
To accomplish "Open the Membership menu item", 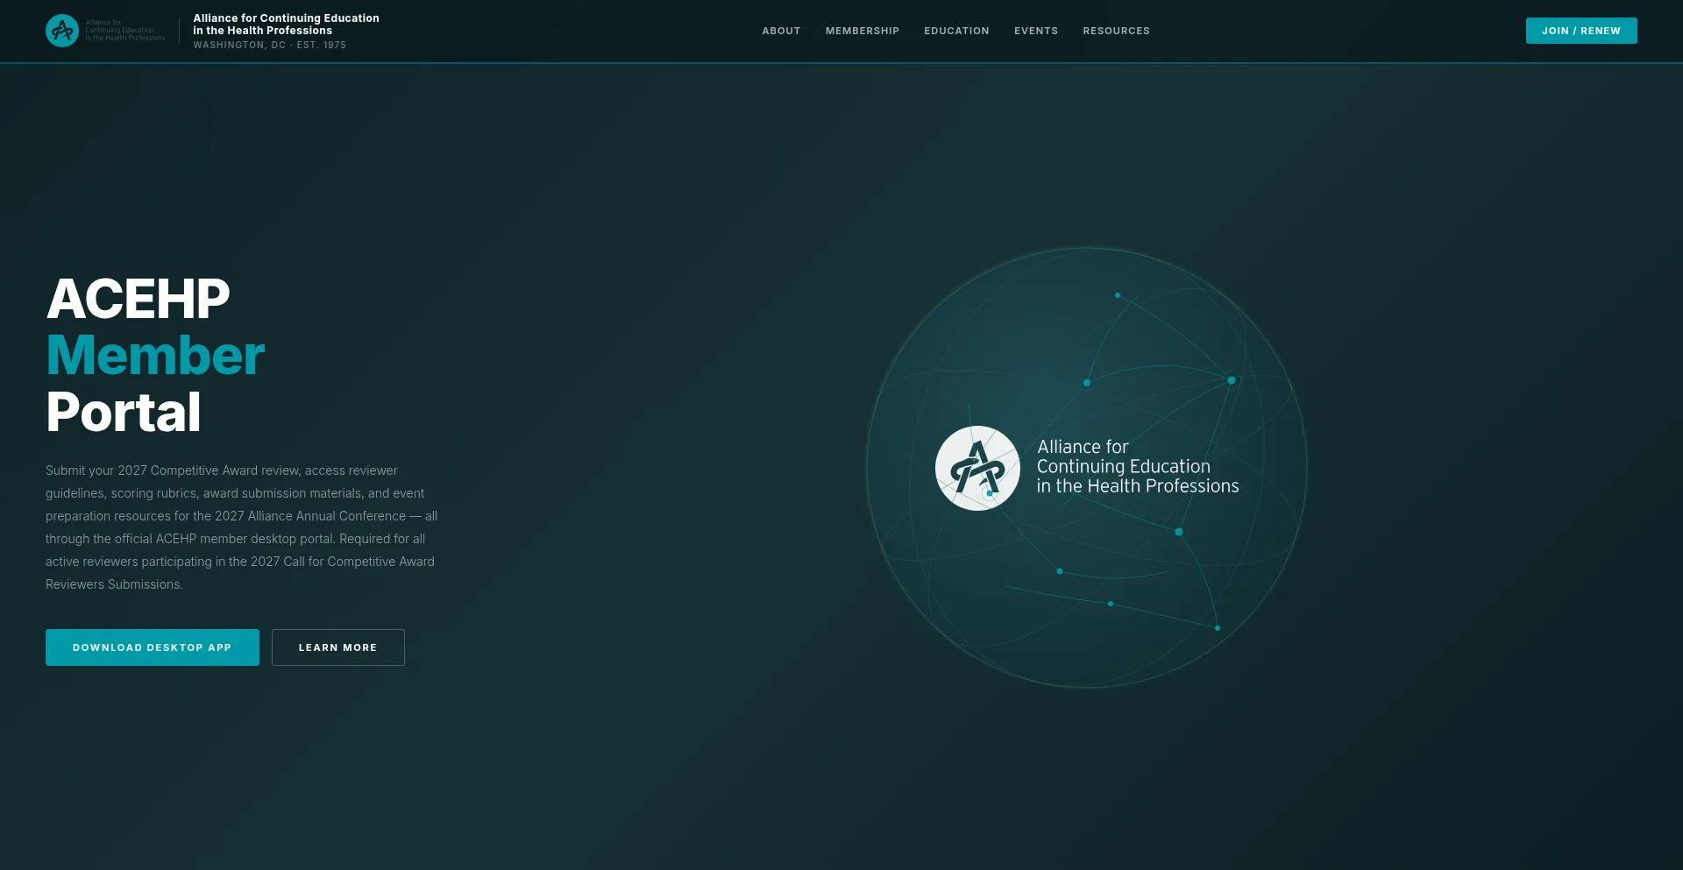I will 863,31.
